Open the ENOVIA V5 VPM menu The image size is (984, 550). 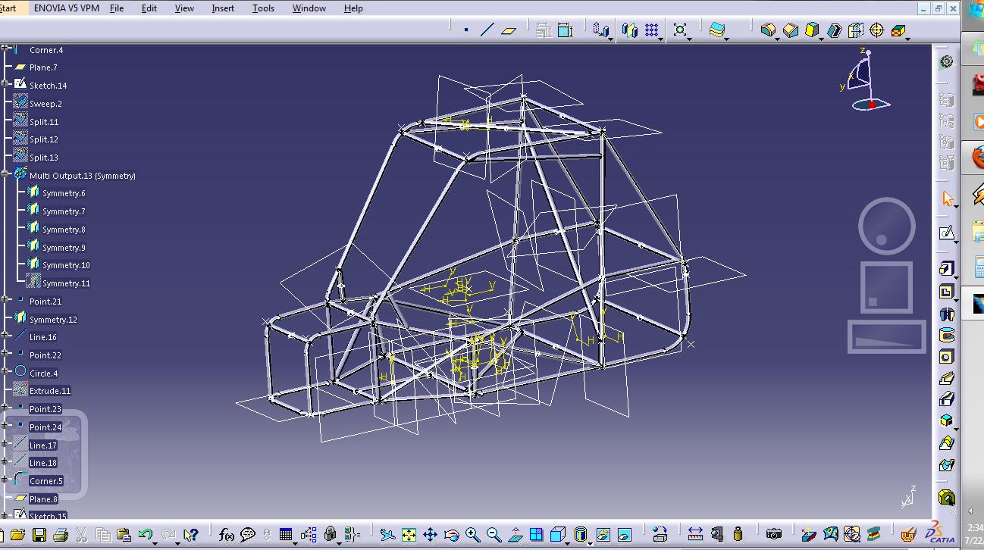point(67,8)
